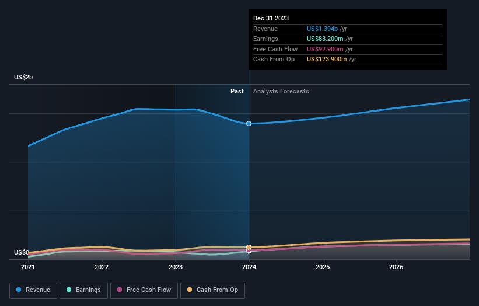This screenshot has height=306, width=479.
Task: Click the US$0 y-axis label
Action: pyautogui.click(x=22, y=252)
